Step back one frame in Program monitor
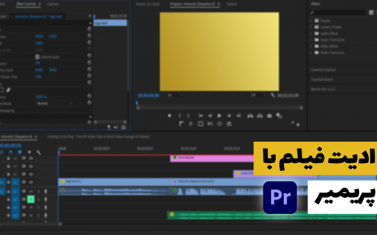This screenshot has width=377, height=235. [x=210, y=116]
